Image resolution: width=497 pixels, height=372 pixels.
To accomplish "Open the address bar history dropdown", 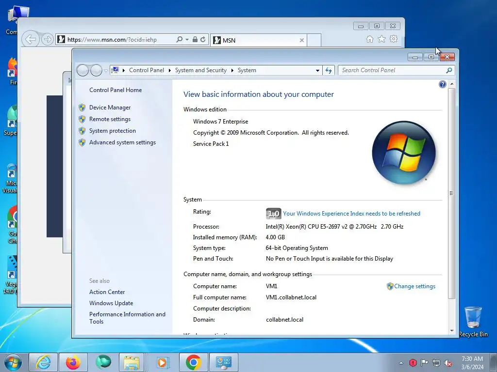I will click(317, 71).
